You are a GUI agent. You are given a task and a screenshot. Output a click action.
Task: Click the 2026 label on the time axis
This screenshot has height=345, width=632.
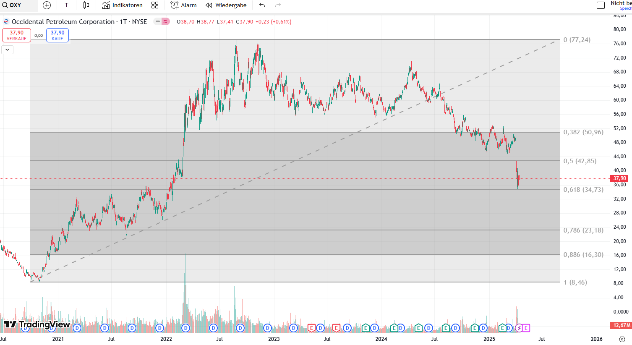coord(596,339)
